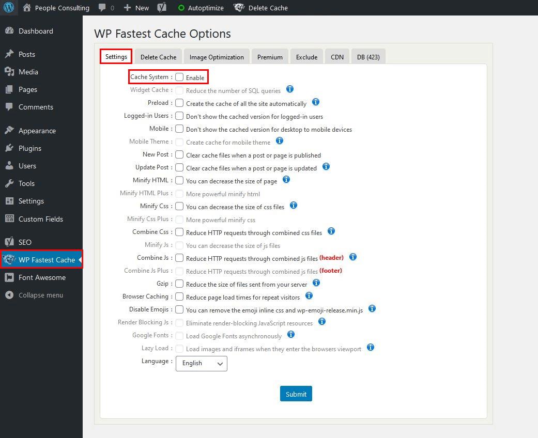This screenshot has width=538, height=438.
Task: Expand the New menu in the admin bar
Action: [136, 8]
